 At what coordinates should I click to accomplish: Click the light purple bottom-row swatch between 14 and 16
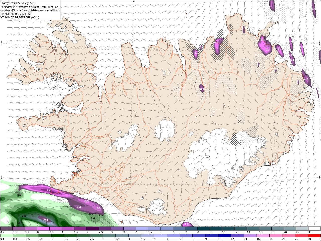(x=250, y=236)
